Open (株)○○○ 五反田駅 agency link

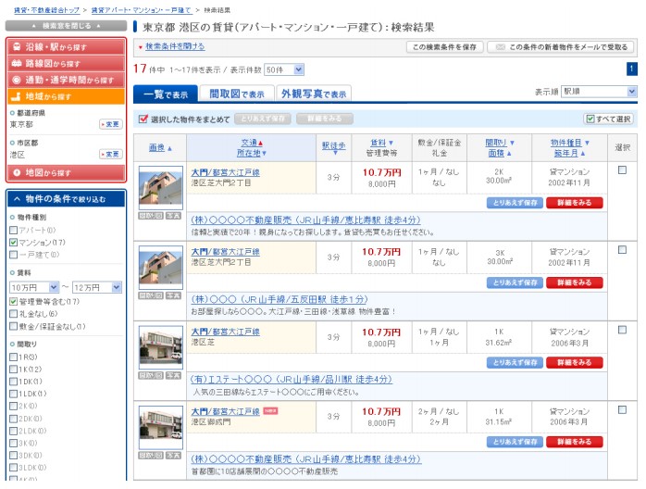pyautogui.click(x=280, y=299)
